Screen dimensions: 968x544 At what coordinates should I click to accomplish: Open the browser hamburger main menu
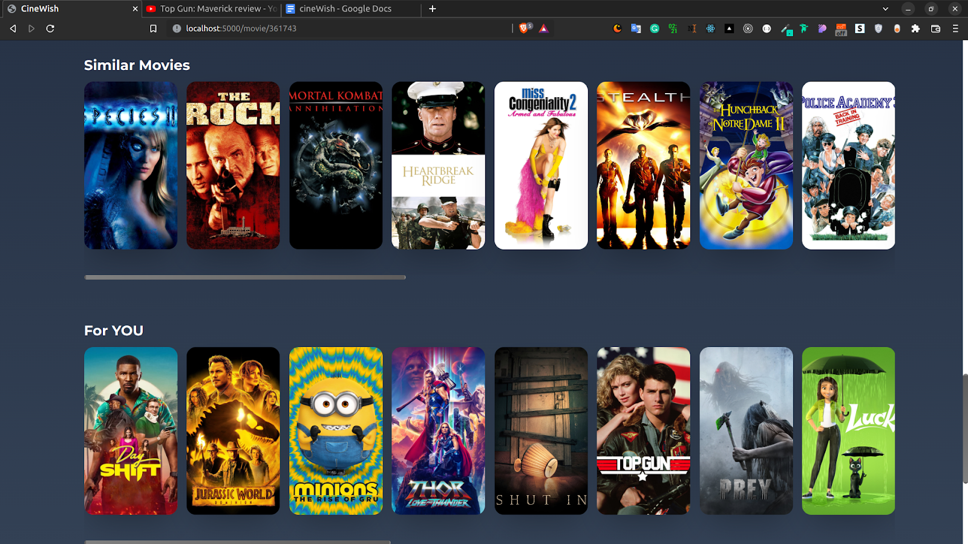point(955,28)
